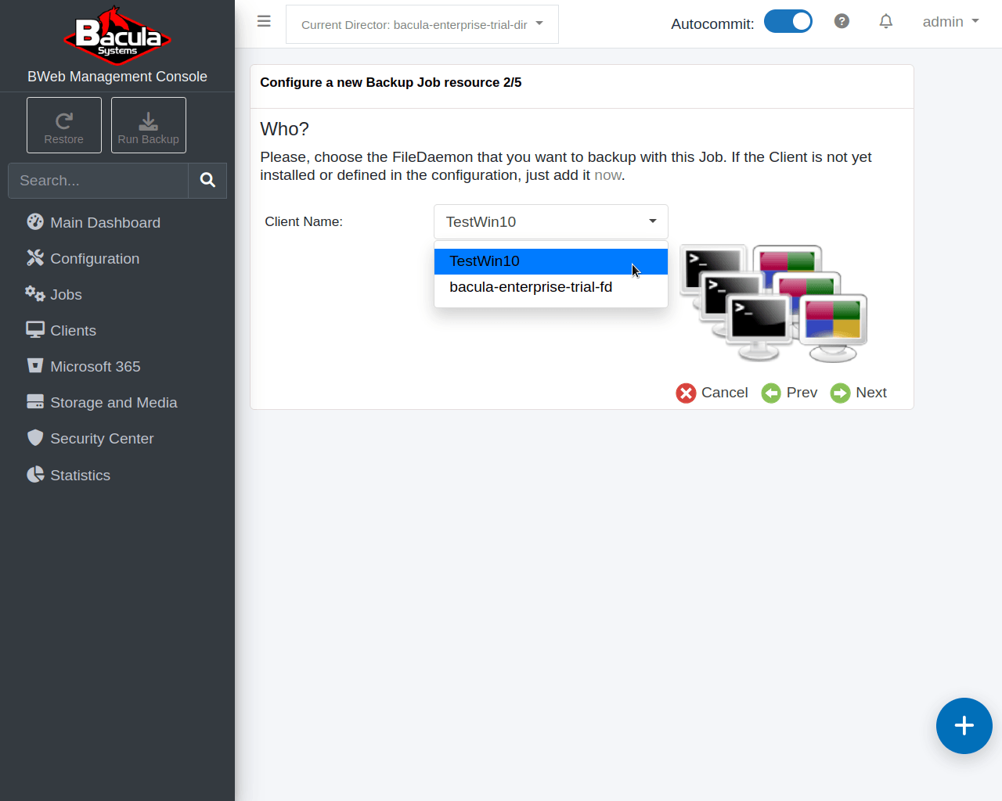Viewport: 1002px width, 801px height.
Task: Click the Jobs gears icon
Action: click(x=35, y=294)
